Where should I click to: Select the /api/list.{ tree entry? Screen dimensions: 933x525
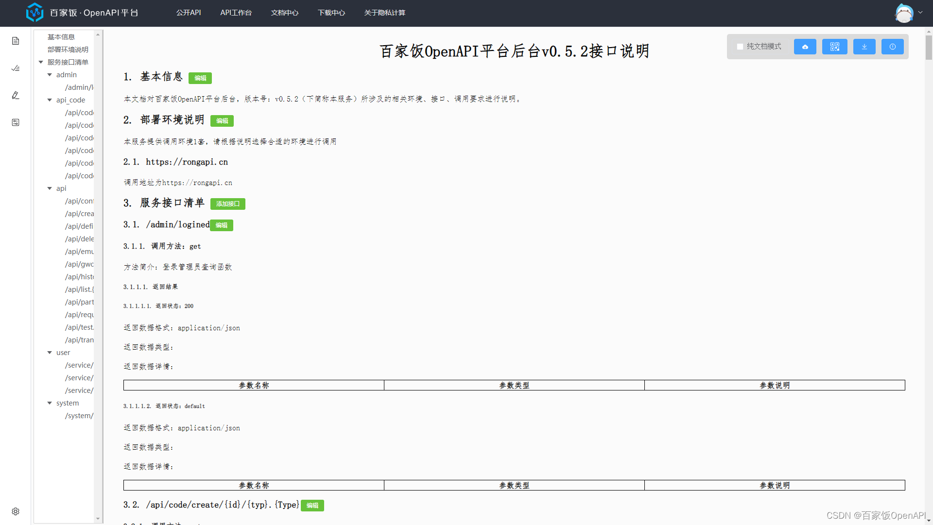pos(79,289)
